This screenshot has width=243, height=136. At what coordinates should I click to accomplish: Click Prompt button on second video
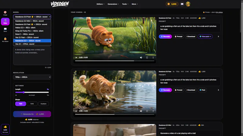(178, 90)
